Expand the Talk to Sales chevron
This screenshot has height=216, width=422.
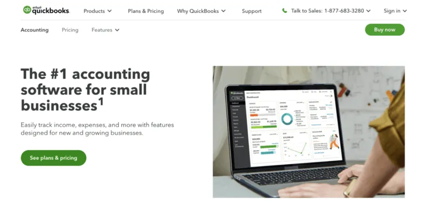[x=368, y=11]
